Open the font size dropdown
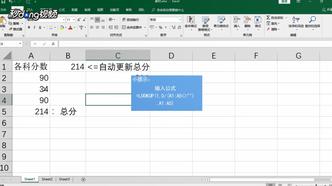 pyautogui.click(x=74, y=20)
